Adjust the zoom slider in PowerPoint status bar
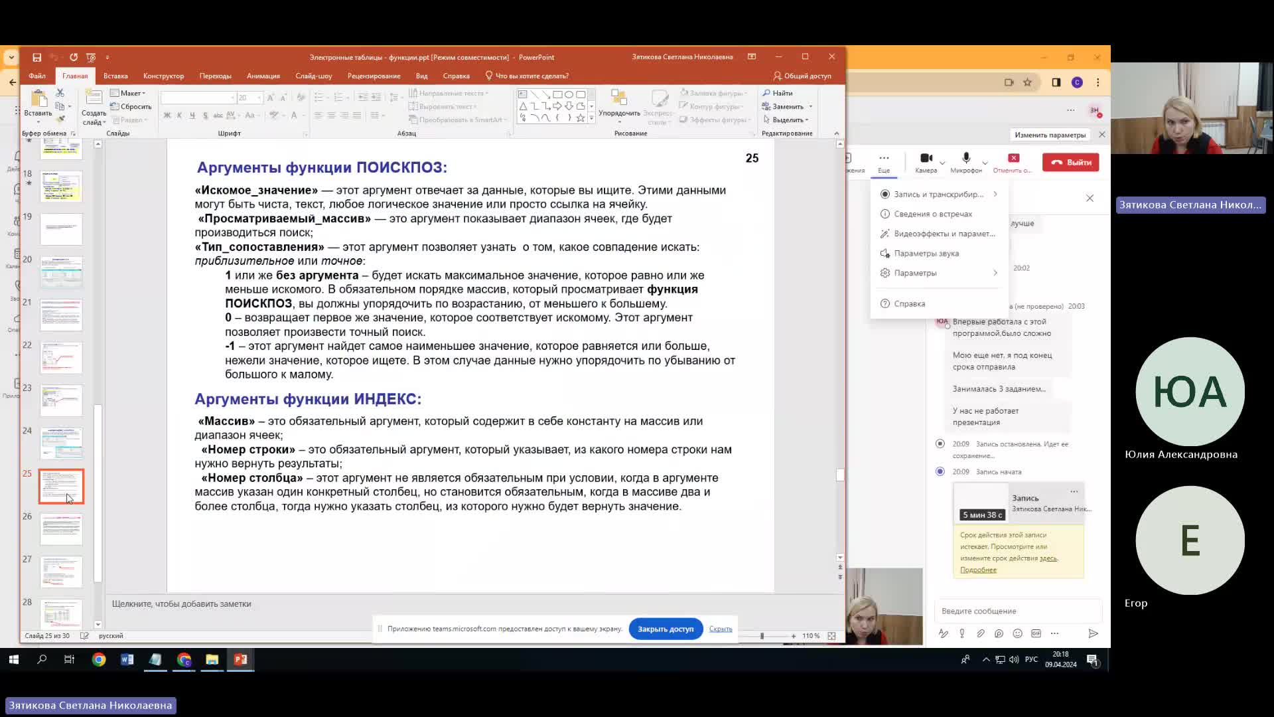 click(x=762, y=636)
